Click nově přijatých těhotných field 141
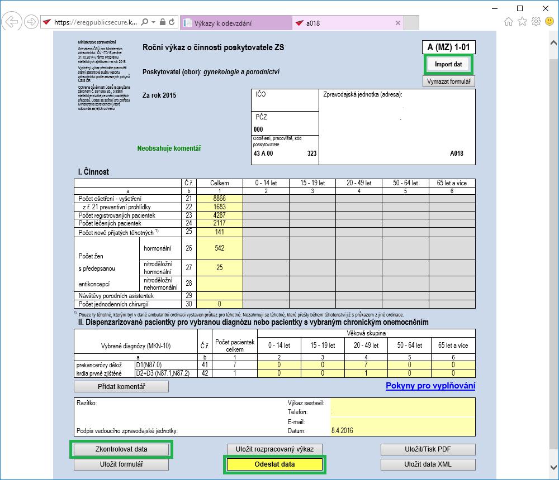Screen dimensions: 559x480 [220, 232]
